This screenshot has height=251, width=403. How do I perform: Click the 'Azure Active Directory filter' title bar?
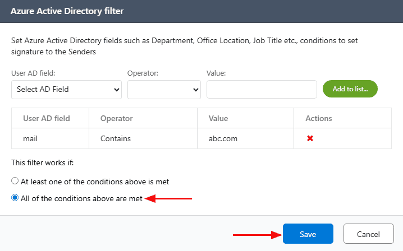click(67, 11)
